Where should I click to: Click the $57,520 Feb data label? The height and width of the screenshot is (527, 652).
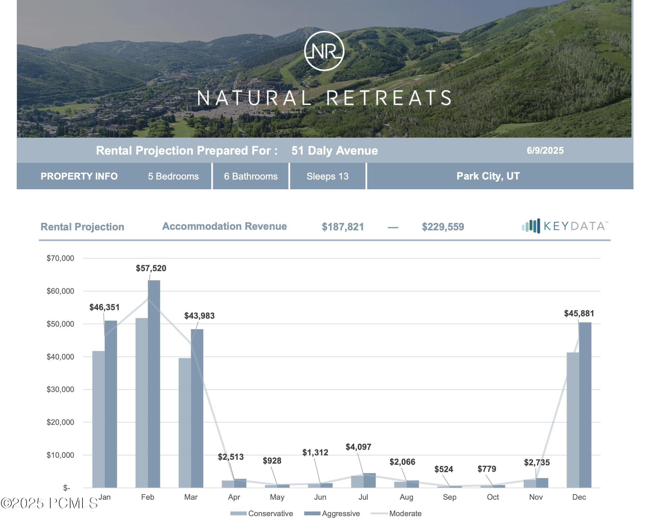coord(151,268)
